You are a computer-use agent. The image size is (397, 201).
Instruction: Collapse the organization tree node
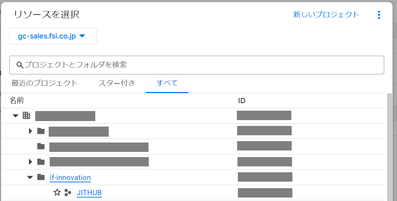[x=16, y=116]
